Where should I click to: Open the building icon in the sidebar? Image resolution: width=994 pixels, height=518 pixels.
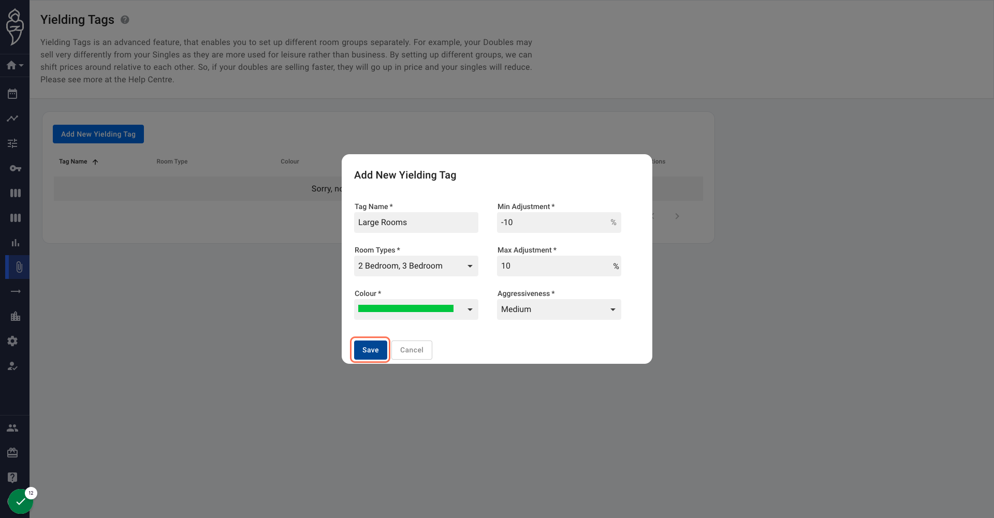pyautogui.click(x=16, y=316)
